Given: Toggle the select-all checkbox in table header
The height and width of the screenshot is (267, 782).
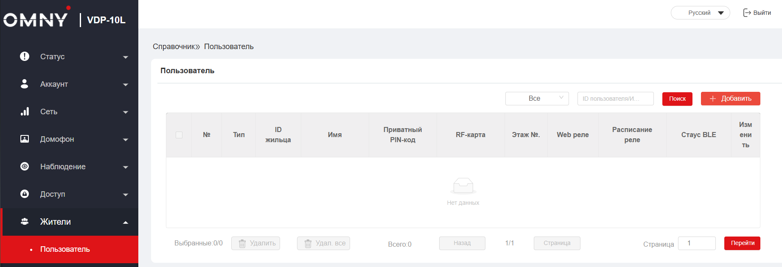Looking at the screenshot, I should pos(179,135).
